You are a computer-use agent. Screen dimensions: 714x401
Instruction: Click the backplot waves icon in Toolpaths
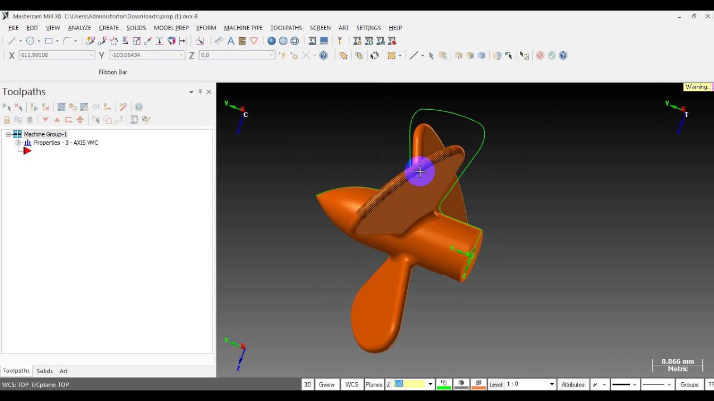coord(61,107)
